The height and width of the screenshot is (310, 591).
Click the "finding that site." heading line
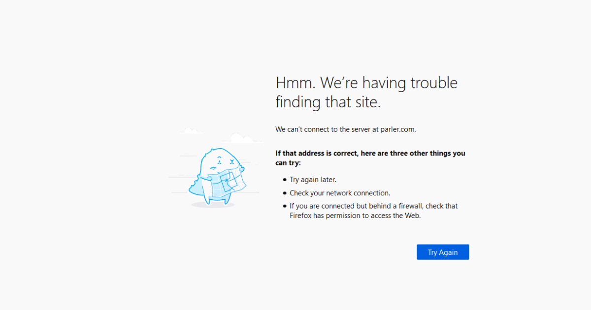pos(328,102)
